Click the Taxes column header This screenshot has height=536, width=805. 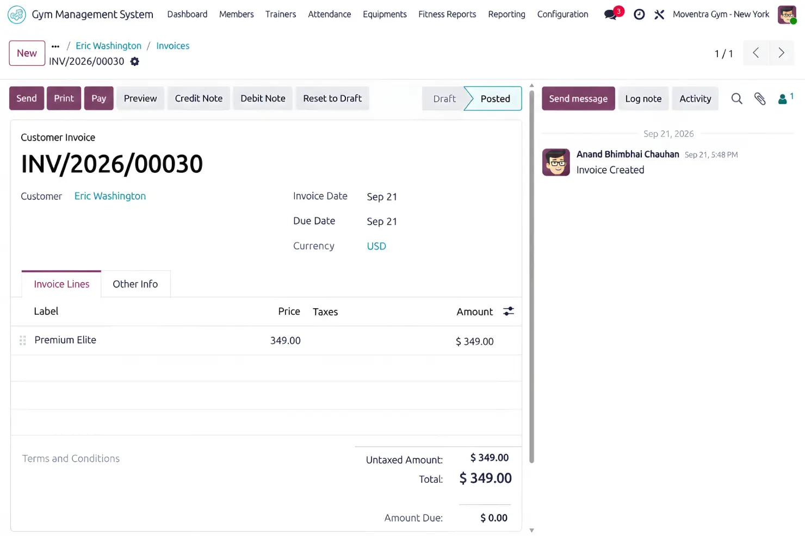(x=325, y=312)
